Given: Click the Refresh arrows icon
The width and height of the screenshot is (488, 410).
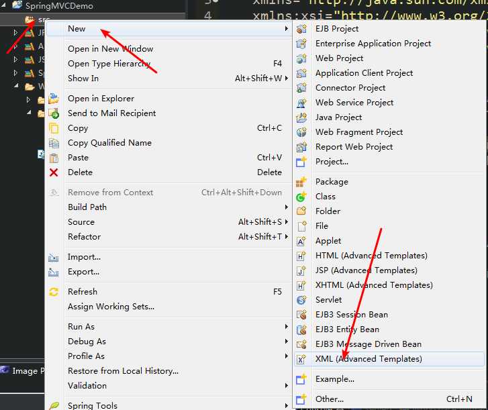Looking at the screenshot, I should pyautogui.click(x=54, y=292).
